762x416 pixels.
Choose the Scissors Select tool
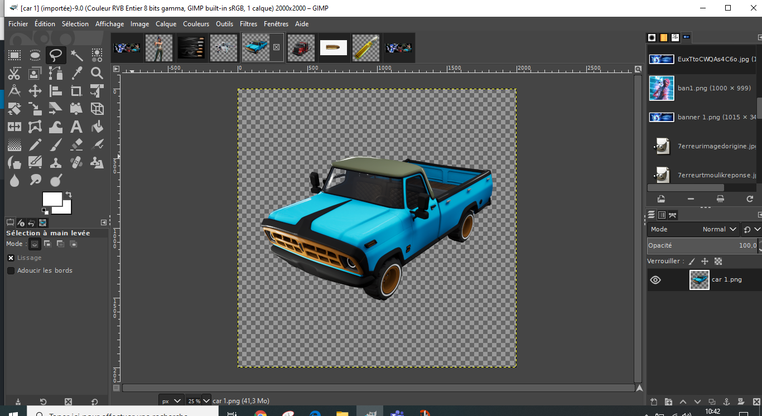pyautogui.click(x=15, y=73)
